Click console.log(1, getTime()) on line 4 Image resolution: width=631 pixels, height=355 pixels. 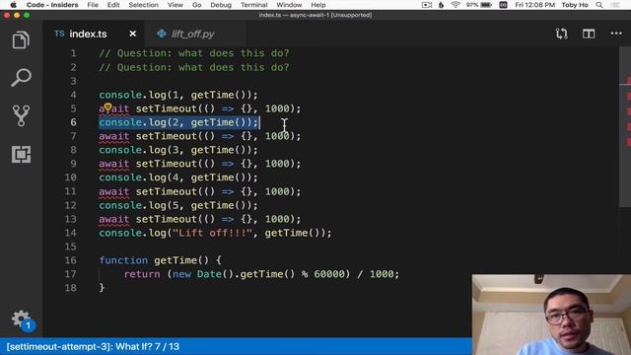coord(178,95)
